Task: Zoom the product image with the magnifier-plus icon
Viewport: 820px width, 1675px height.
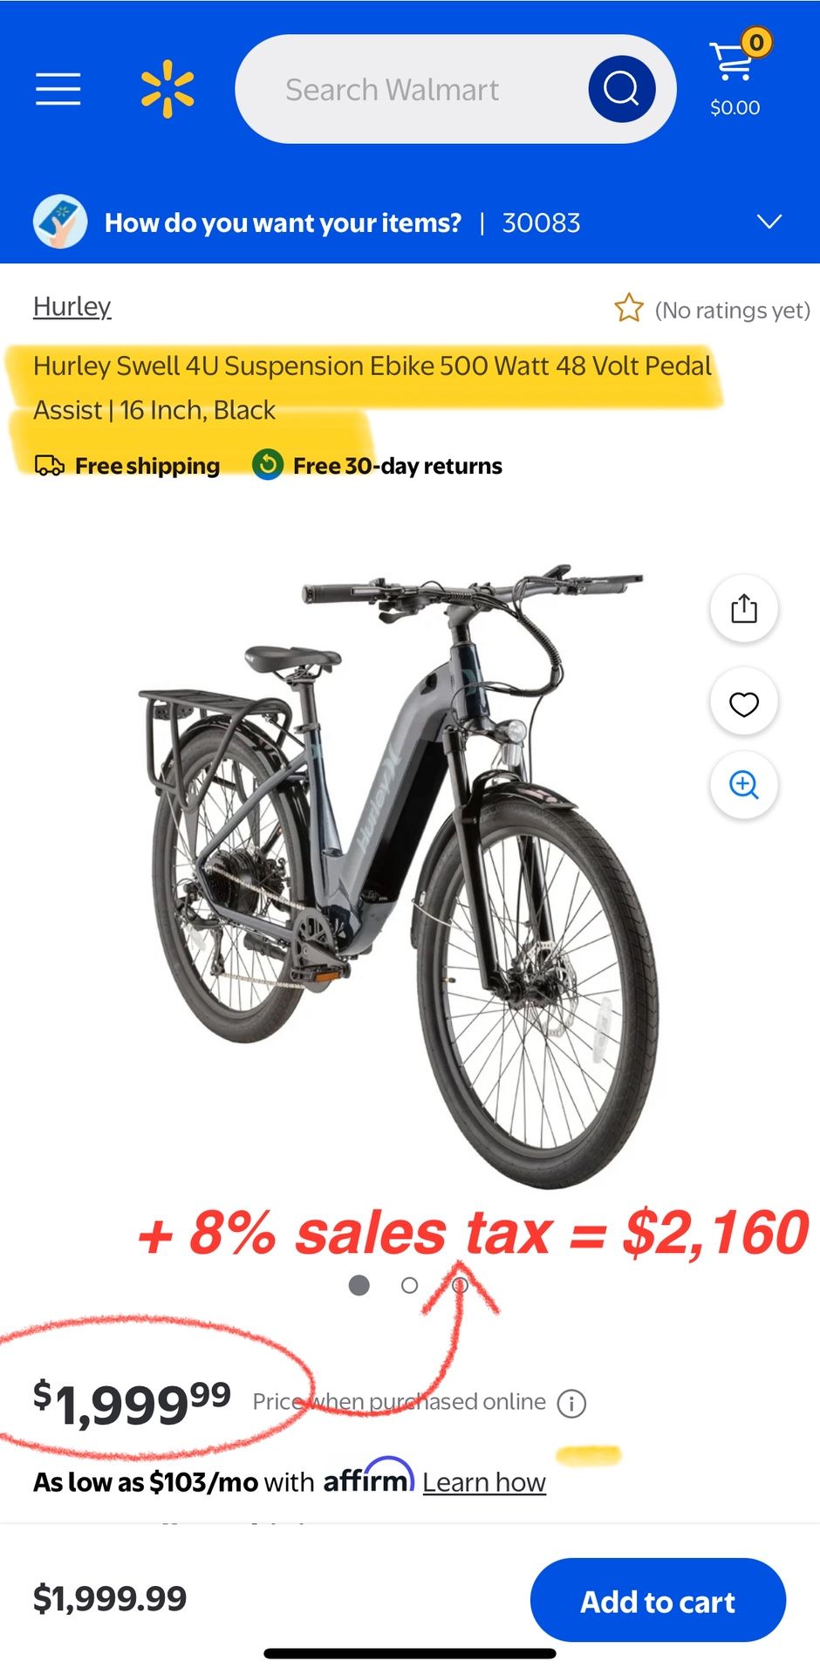Action: (743, 785)
